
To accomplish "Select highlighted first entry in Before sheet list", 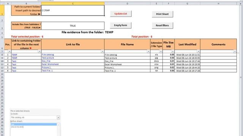I will pos(33,124).
